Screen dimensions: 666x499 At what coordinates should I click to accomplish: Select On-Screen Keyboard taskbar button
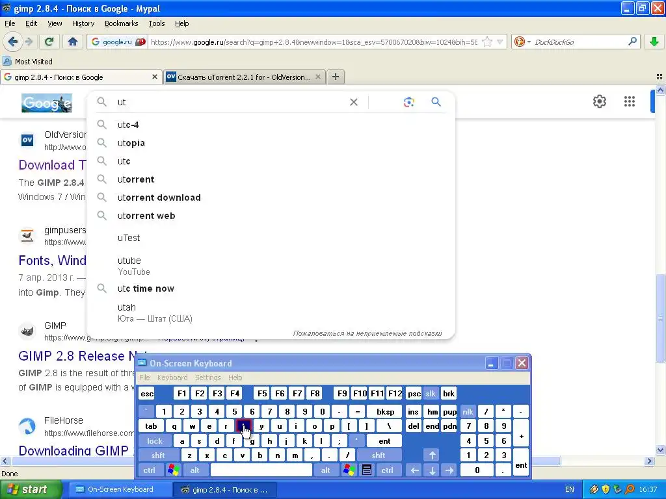tap(120, 489)
